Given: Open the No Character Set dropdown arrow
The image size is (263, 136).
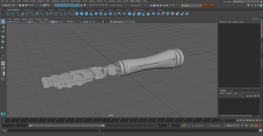Looking at the screenshot, I should pyautogui.click(x=190, y=126).
